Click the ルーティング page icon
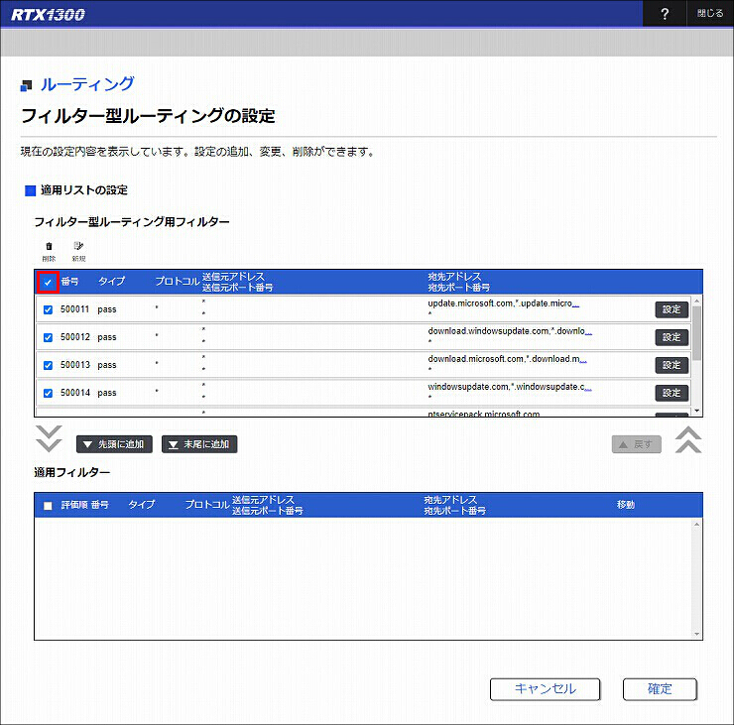 click(x=26, y=85)
